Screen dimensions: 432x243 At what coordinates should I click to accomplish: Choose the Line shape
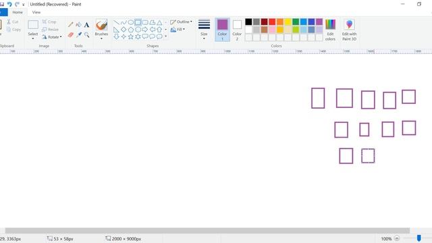(117, 22)
